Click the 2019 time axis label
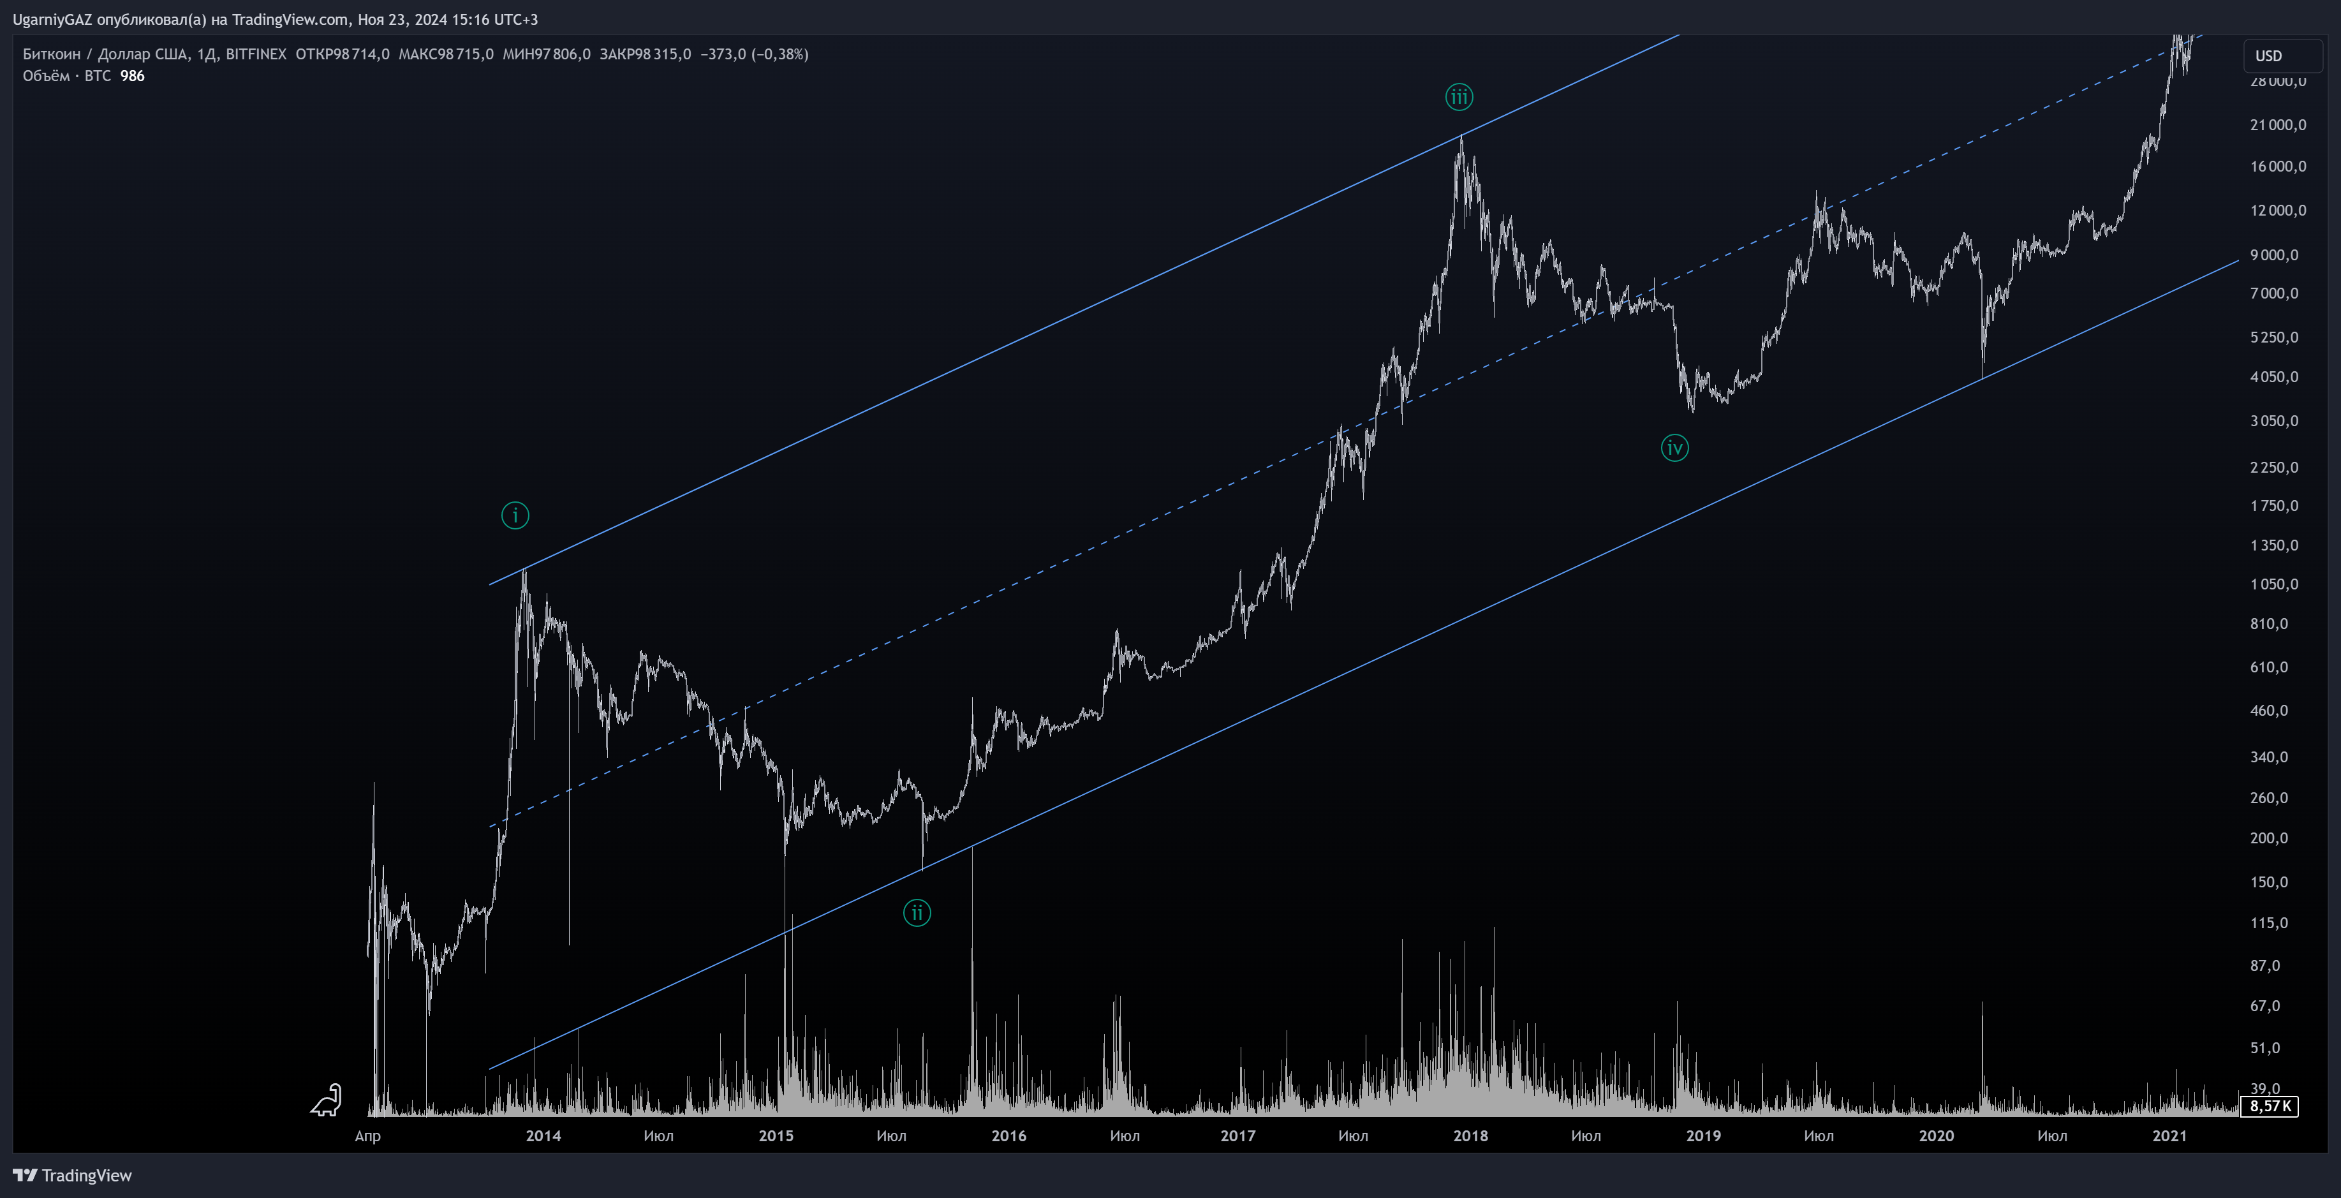Image resolution: width=2341 pixels, height=1198 pixels. click(1703, 1135)
